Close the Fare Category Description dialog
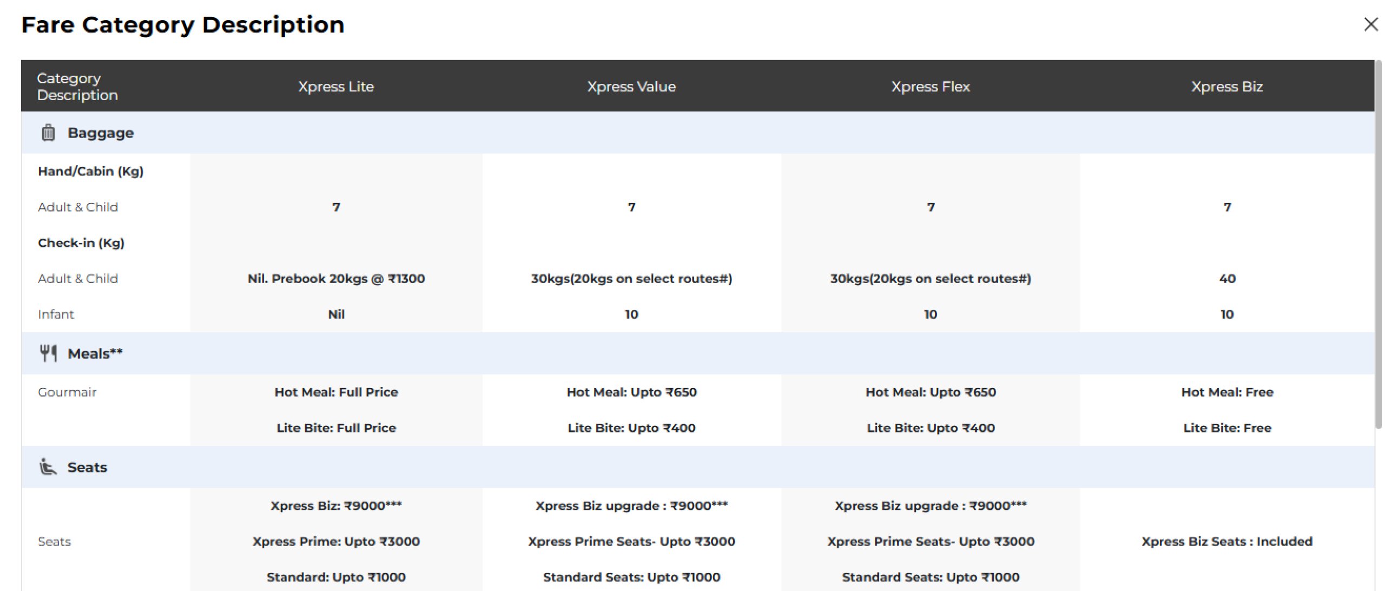Screen dimensions: 1385x591 [1370, 24]
